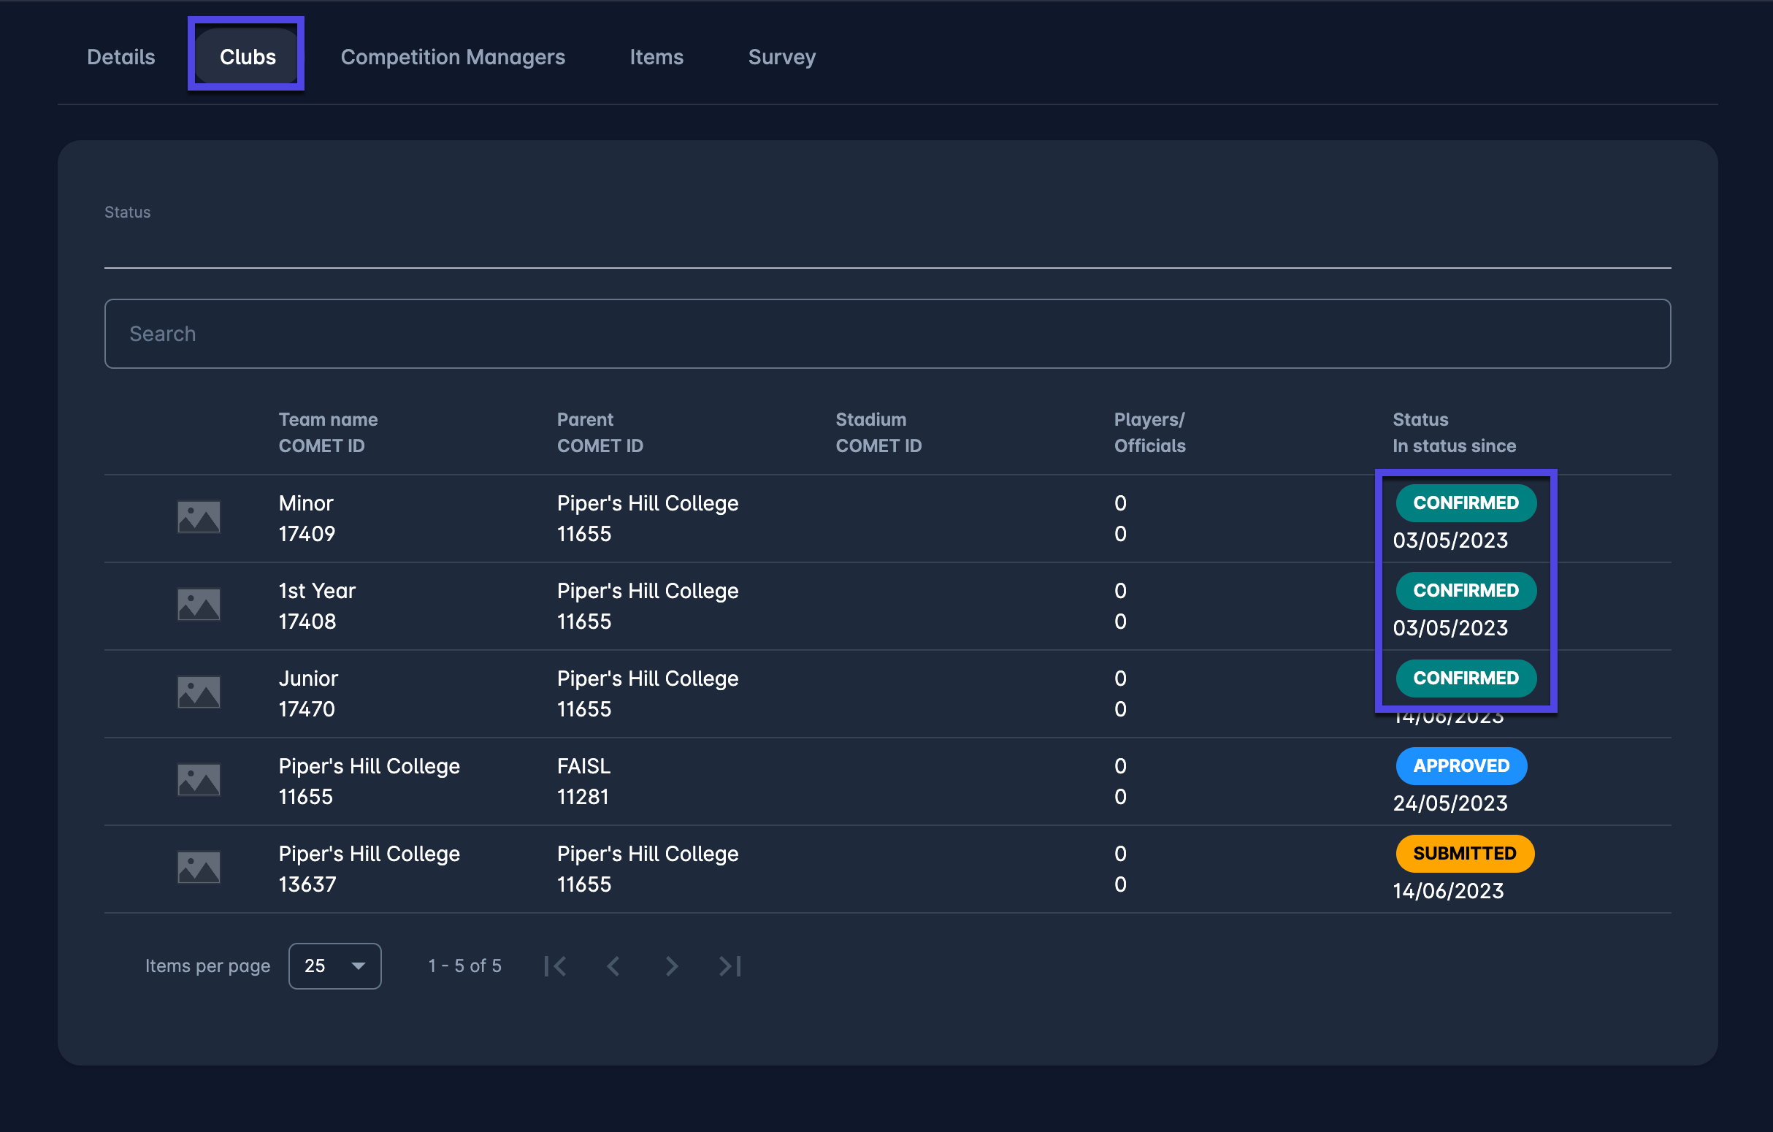Click image icon for Piper's Hill College 11655

click(199, 780)
